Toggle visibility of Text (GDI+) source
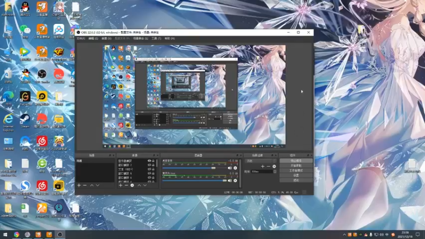Viewport: 425px width, 239px height. pyautogui.click(x=149, y=169)
